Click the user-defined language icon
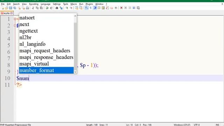Viewport: 224px width, 126px height. click(99, 8)
